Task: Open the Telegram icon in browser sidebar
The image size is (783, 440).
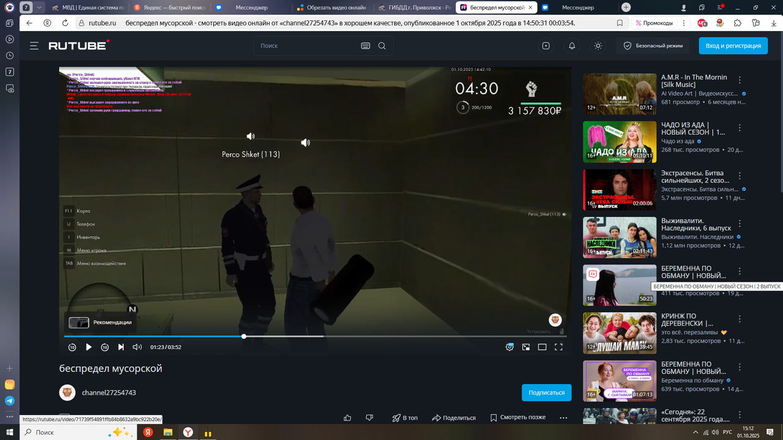Action: (9, 401)
